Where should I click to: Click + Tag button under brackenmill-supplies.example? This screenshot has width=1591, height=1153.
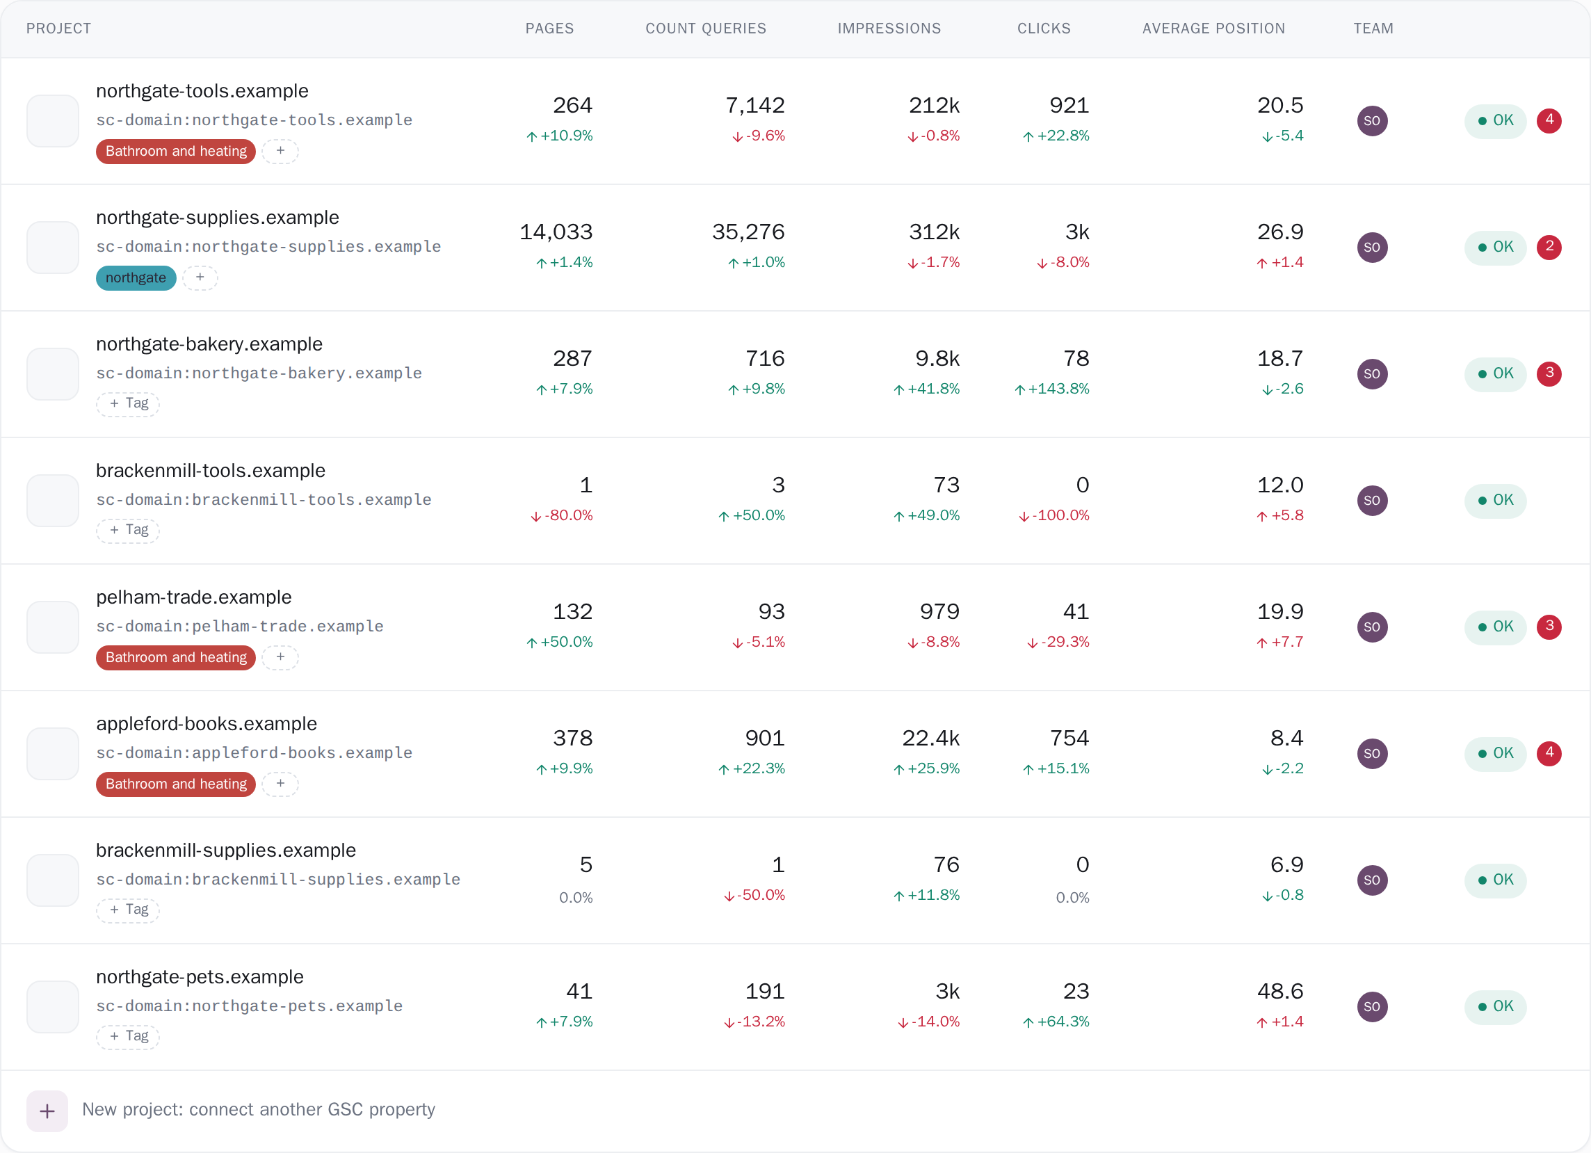129,910
